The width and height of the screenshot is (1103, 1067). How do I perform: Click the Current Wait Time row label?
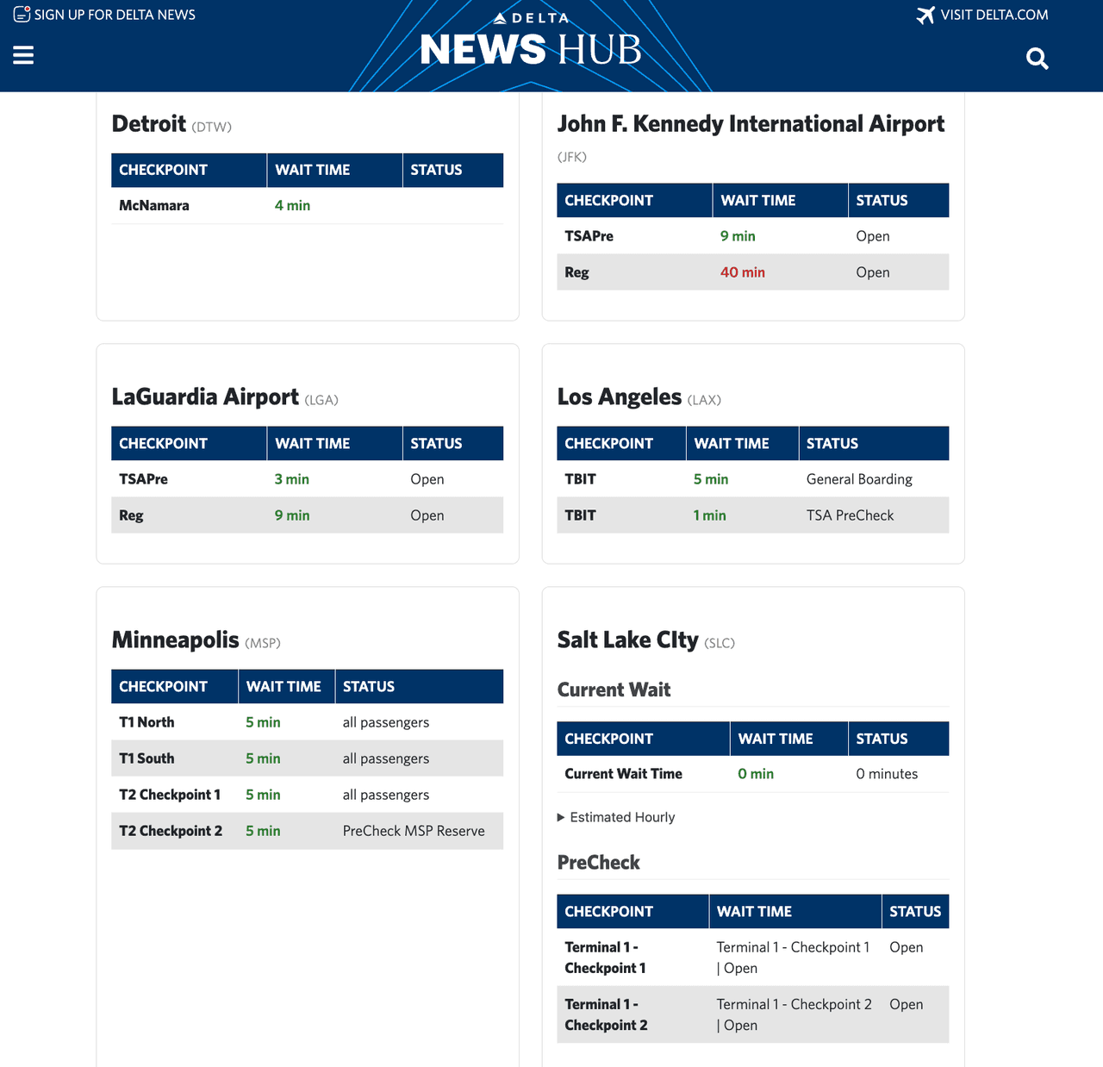(623, 774)
